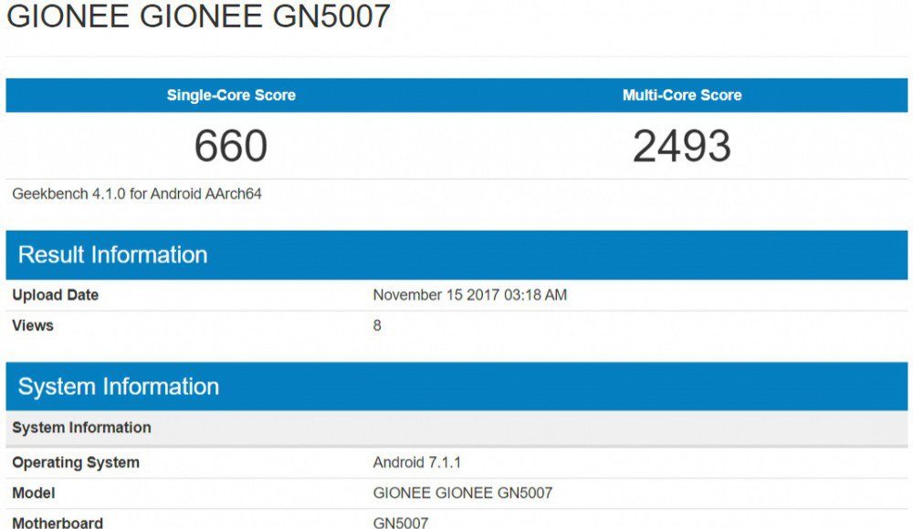Click the multi-core score value 2493
The width and height of the screenshot is (913, 529).
(682, 146)
